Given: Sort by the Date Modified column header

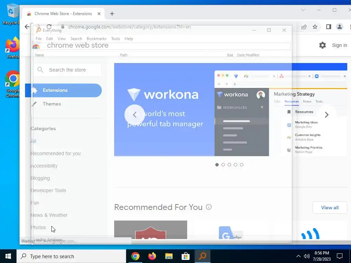Looking at the screenshot, I should 248,55.
